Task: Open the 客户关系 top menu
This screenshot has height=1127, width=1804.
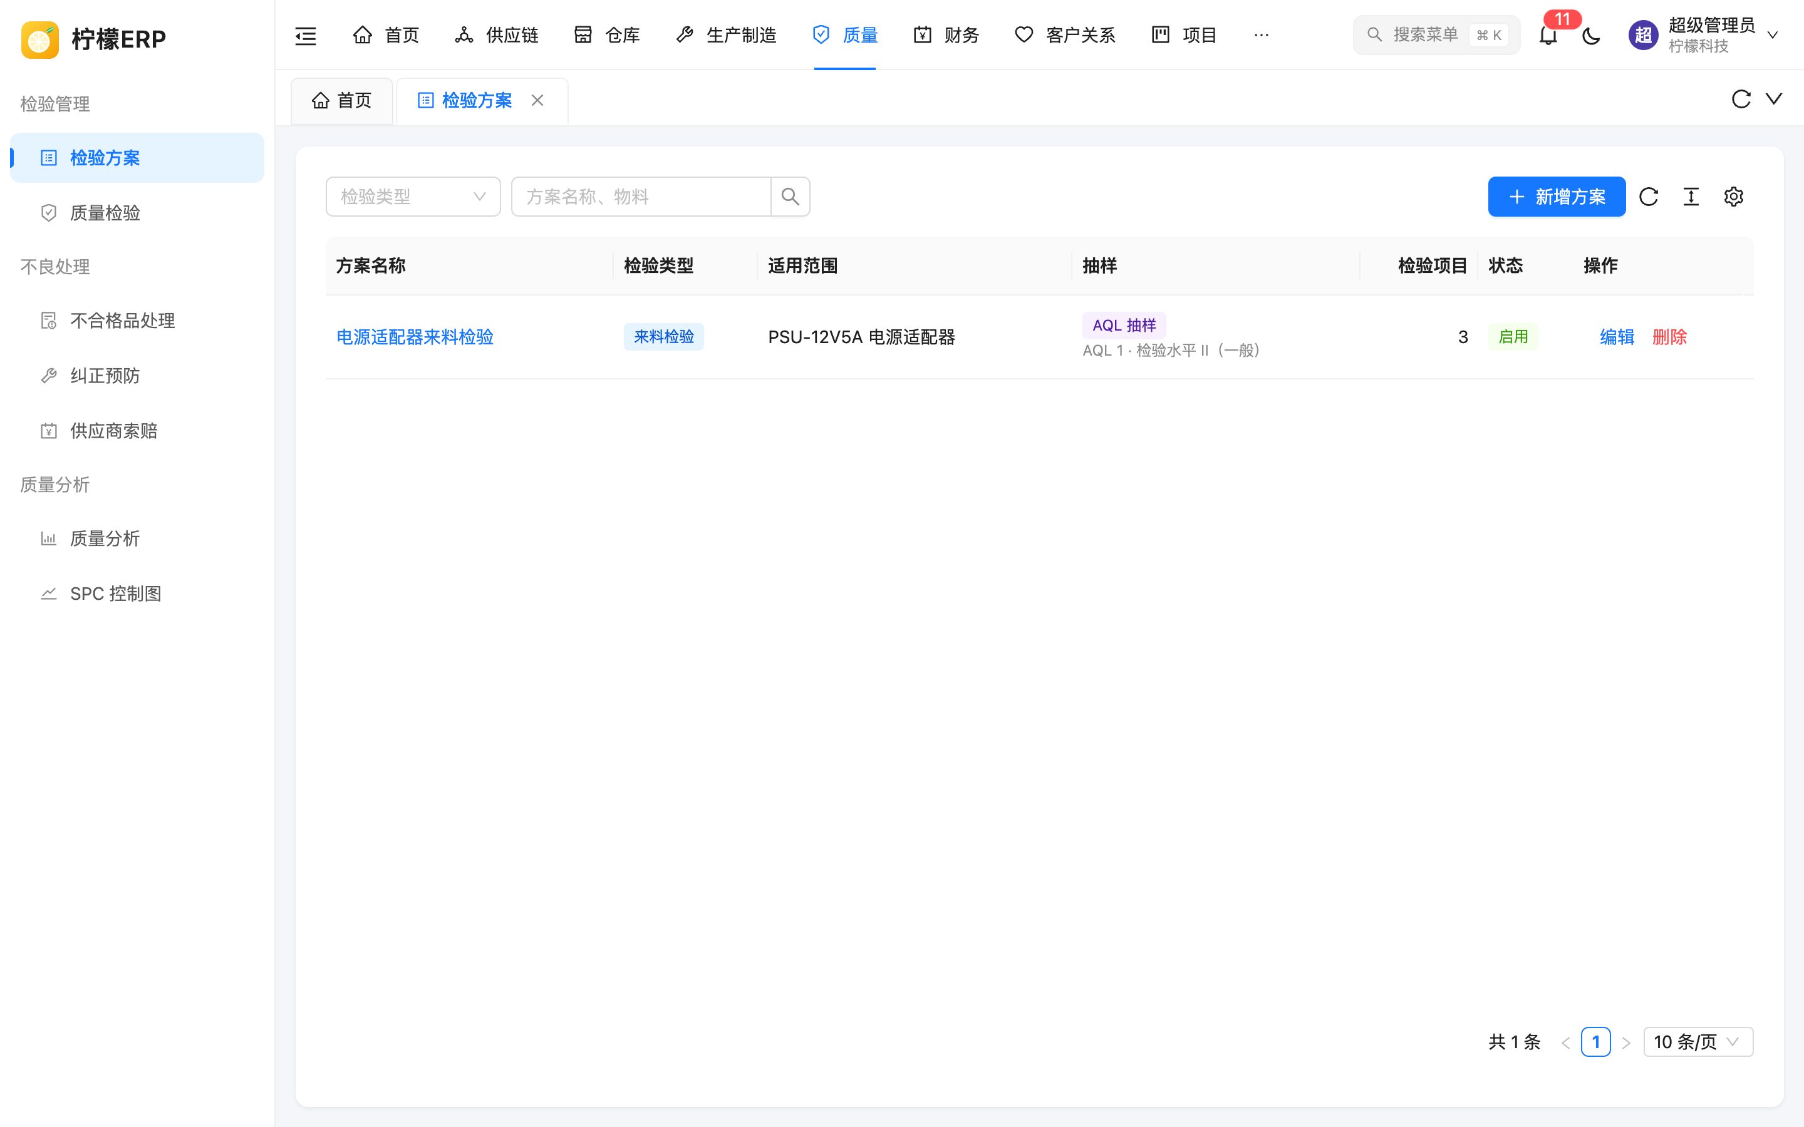Action: pyautogui.click(x=1065, y=35)
